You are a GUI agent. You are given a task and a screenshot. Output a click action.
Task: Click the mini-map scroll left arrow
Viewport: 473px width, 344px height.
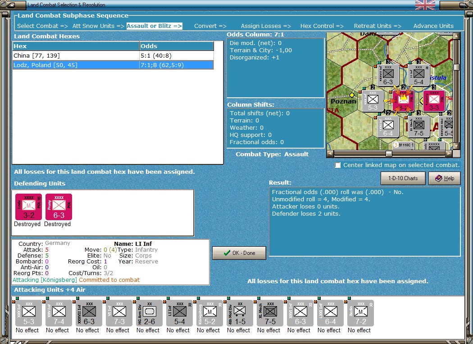tap(330, 154)
